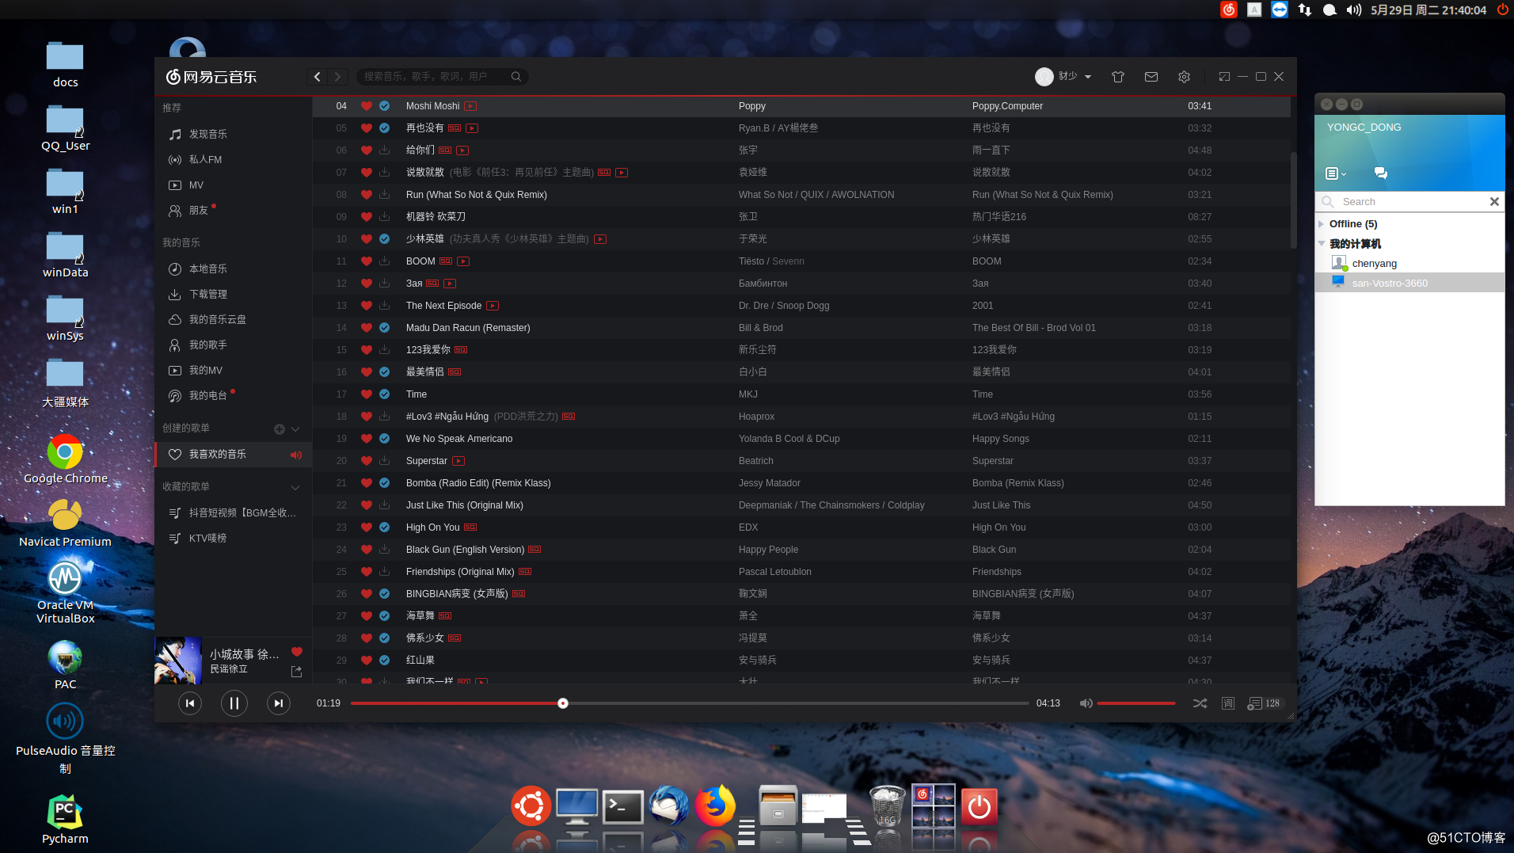Skip to next track

[279, 703]
